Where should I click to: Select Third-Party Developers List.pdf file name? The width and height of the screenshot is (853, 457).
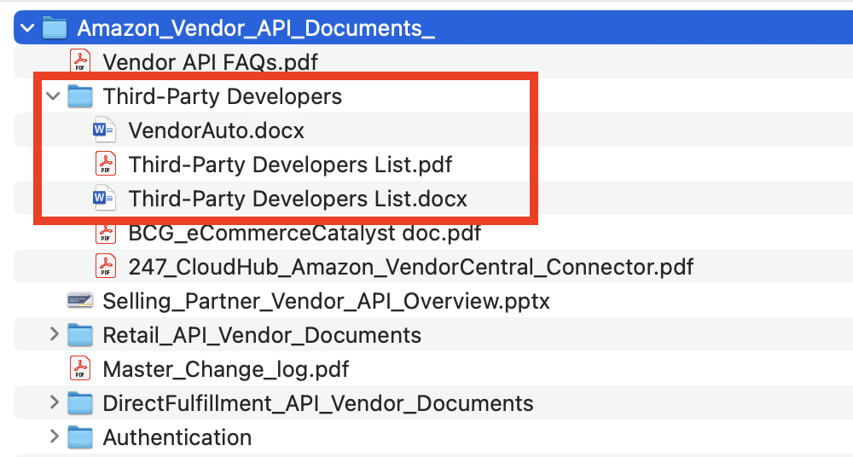point(290,165)
